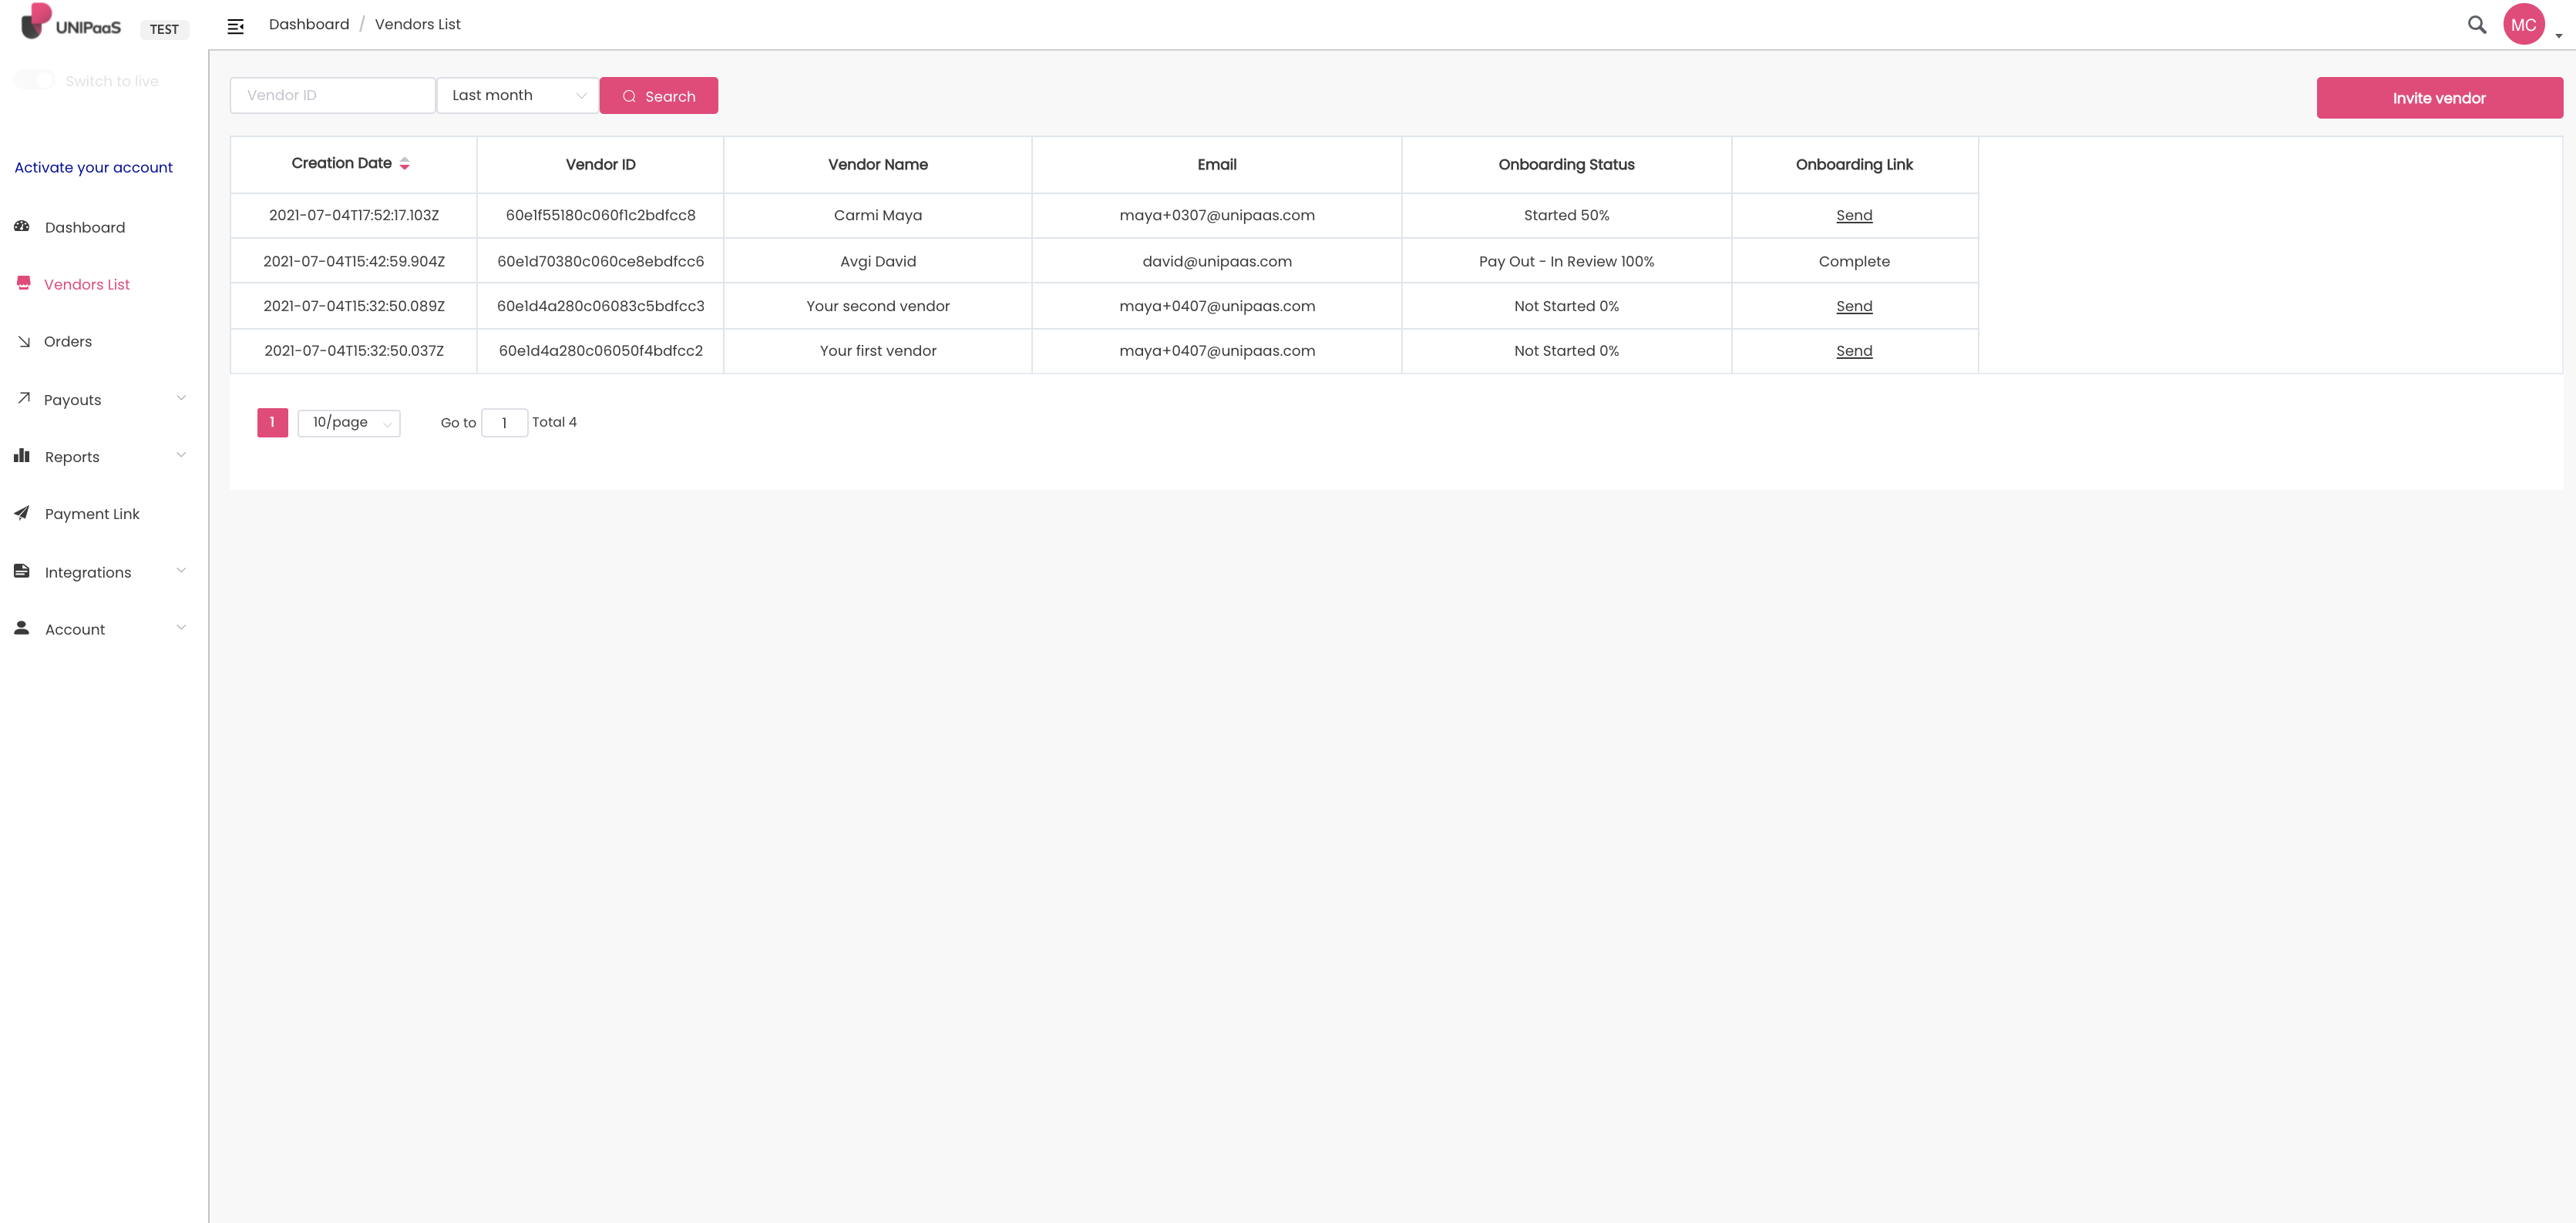The height and width of the screenshot is (1223, 2576).
Task: Click the Orders arrow icon in sidebar
Action: tap(24, 342)
